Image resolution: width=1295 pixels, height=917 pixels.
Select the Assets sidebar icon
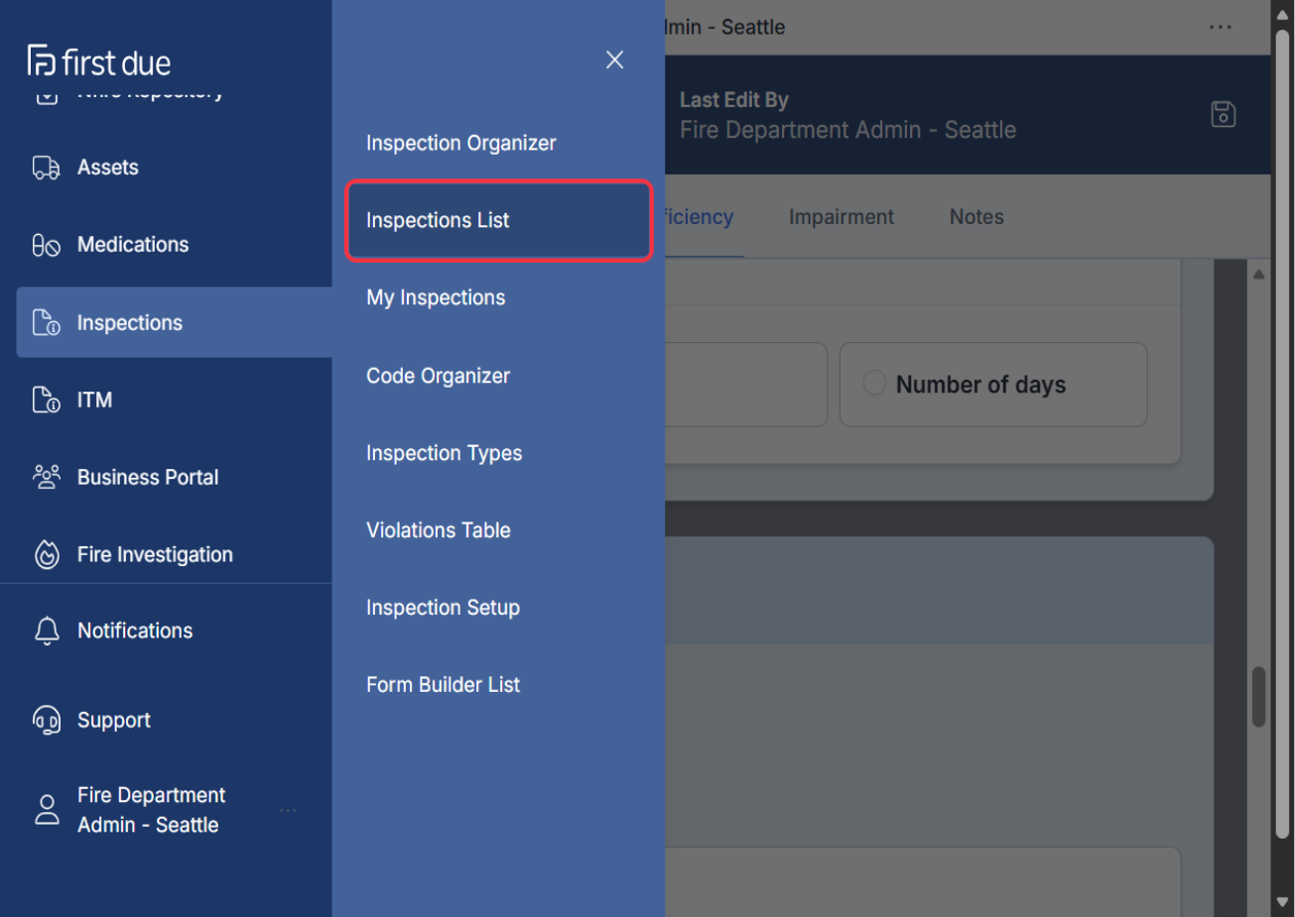(x=46, y=167)
